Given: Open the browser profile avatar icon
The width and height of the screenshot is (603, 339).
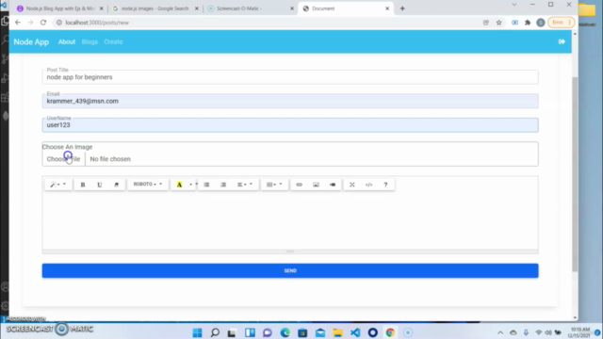Looking at the screenshot, I should (x=540, y=23).
